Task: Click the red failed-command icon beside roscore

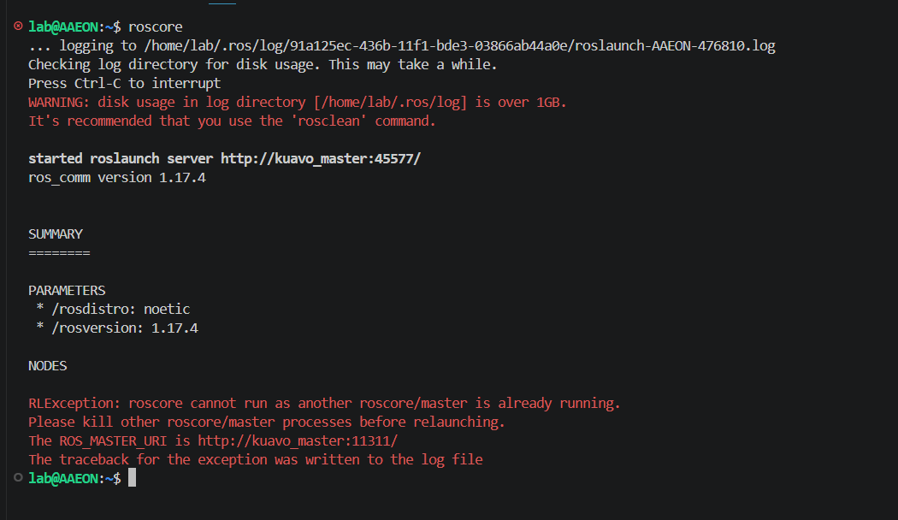Action: point(18,27)
